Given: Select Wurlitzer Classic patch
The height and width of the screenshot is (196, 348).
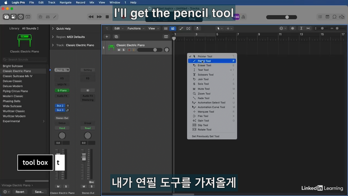Looking at the screenshot, I should click(x=14, y=111).
